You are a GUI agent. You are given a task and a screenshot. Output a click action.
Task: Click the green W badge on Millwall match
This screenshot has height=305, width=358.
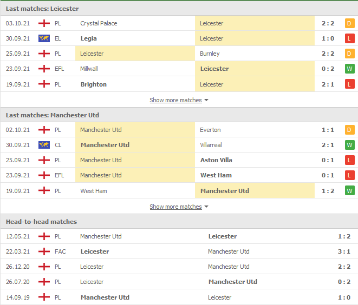pos(349,69)
